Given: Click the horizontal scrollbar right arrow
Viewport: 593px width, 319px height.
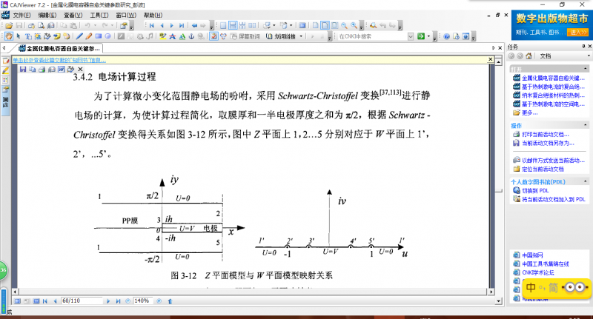Looking at the screenshot, I should click(491, 292).
